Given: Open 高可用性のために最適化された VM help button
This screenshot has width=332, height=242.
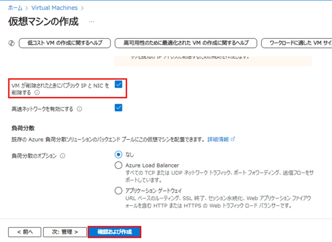Looking at the screenshot, I should 186,43.
